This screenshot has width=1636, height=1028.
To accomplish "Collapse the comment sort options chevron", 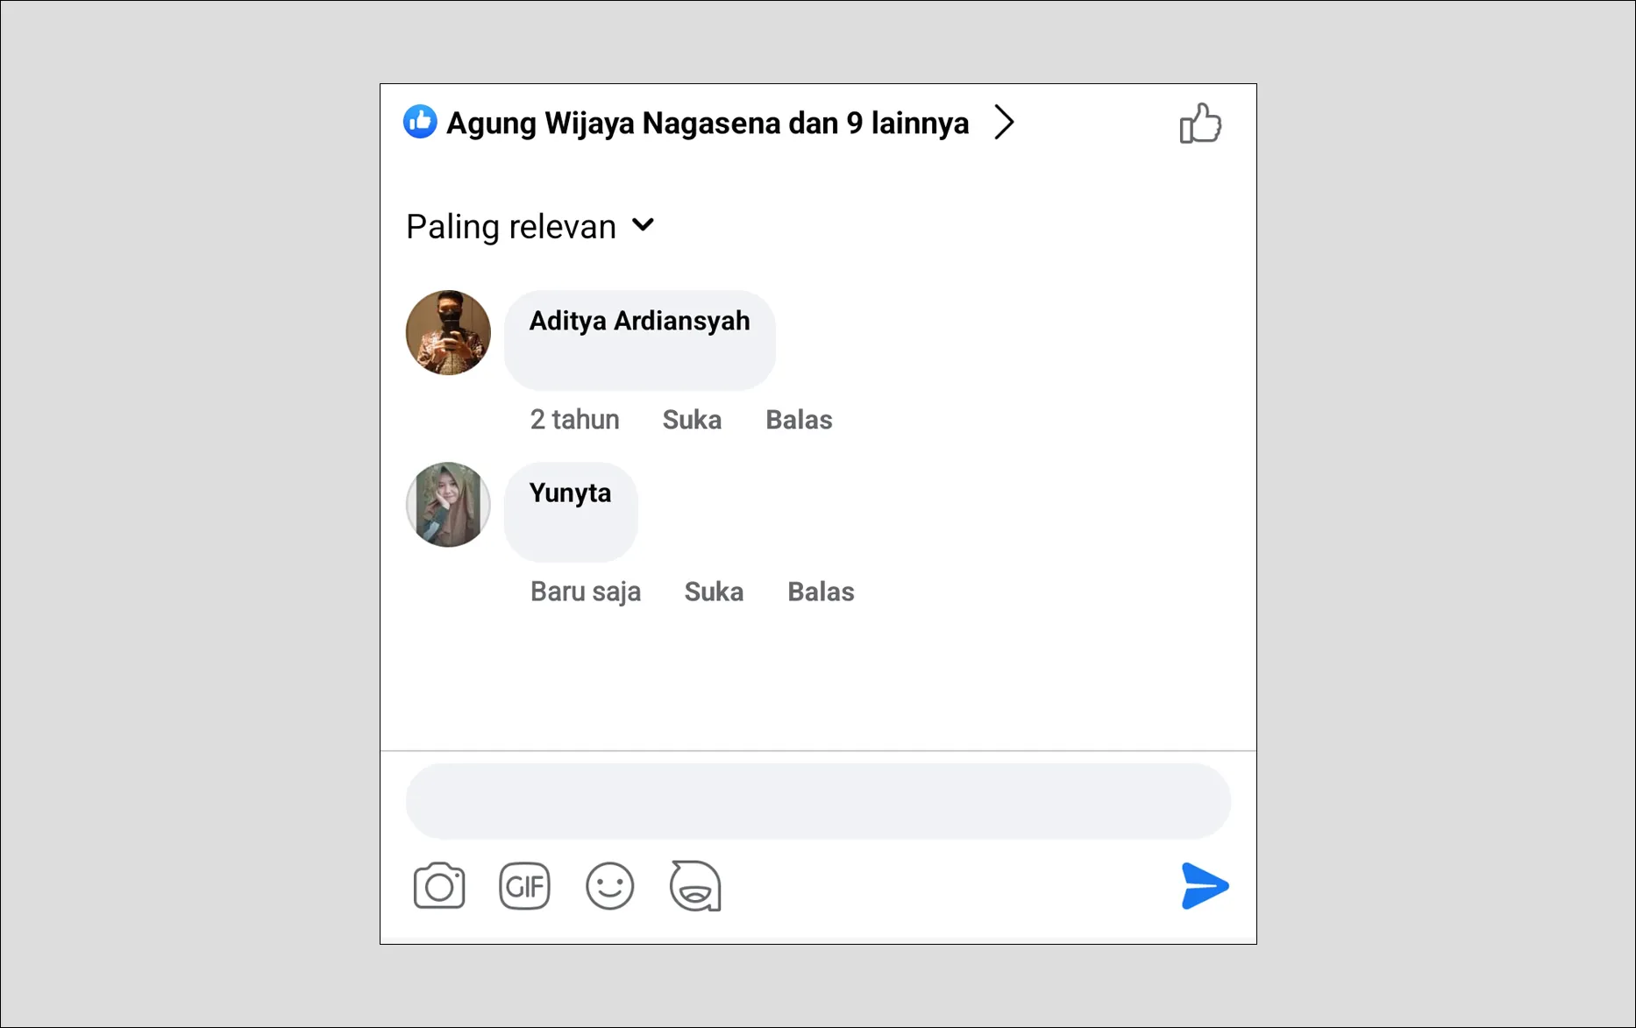I will (643, 226).
